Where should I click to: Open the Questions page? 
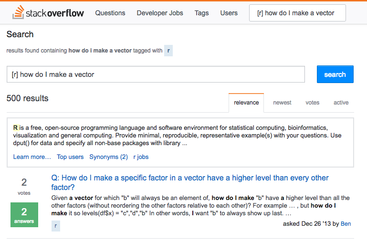pos(110,13)
